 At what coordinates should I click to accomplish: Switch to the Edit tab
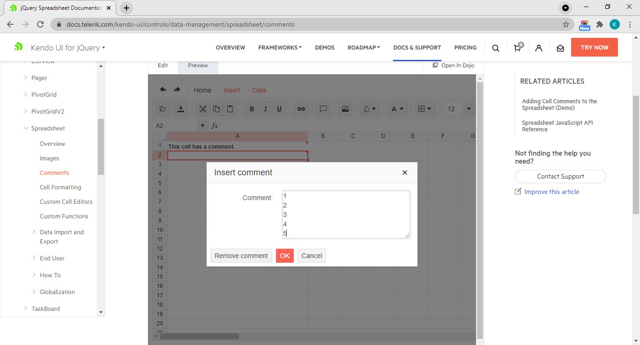163,65
